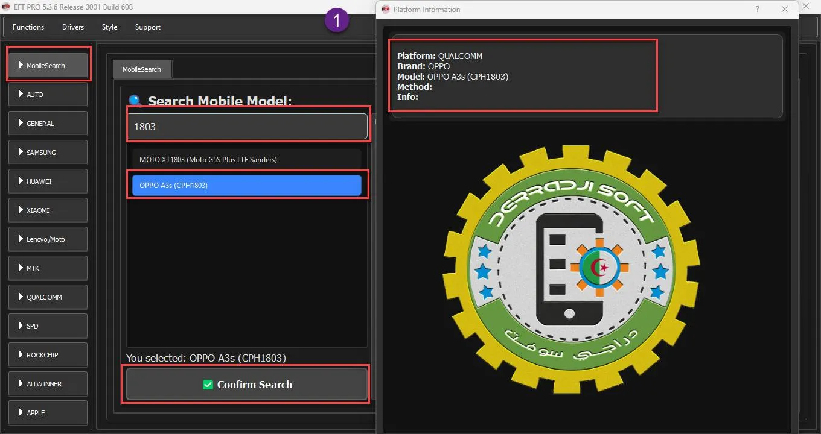This screenshot has width=821, height=434.
Task: Expand the APPLE section
Action: click(x=48, y=413)
